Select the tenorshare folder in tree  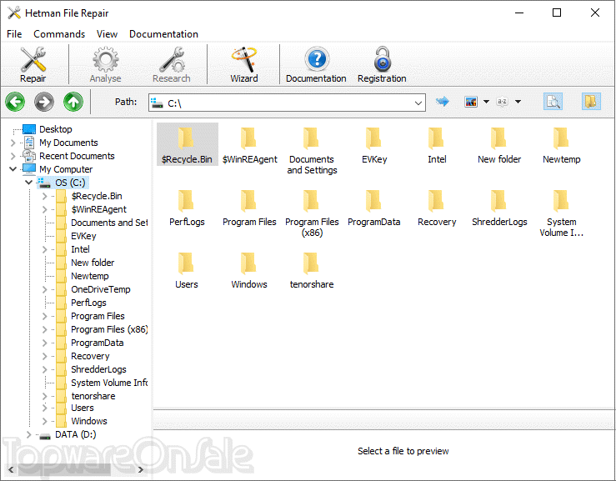[x=93, y=396]
